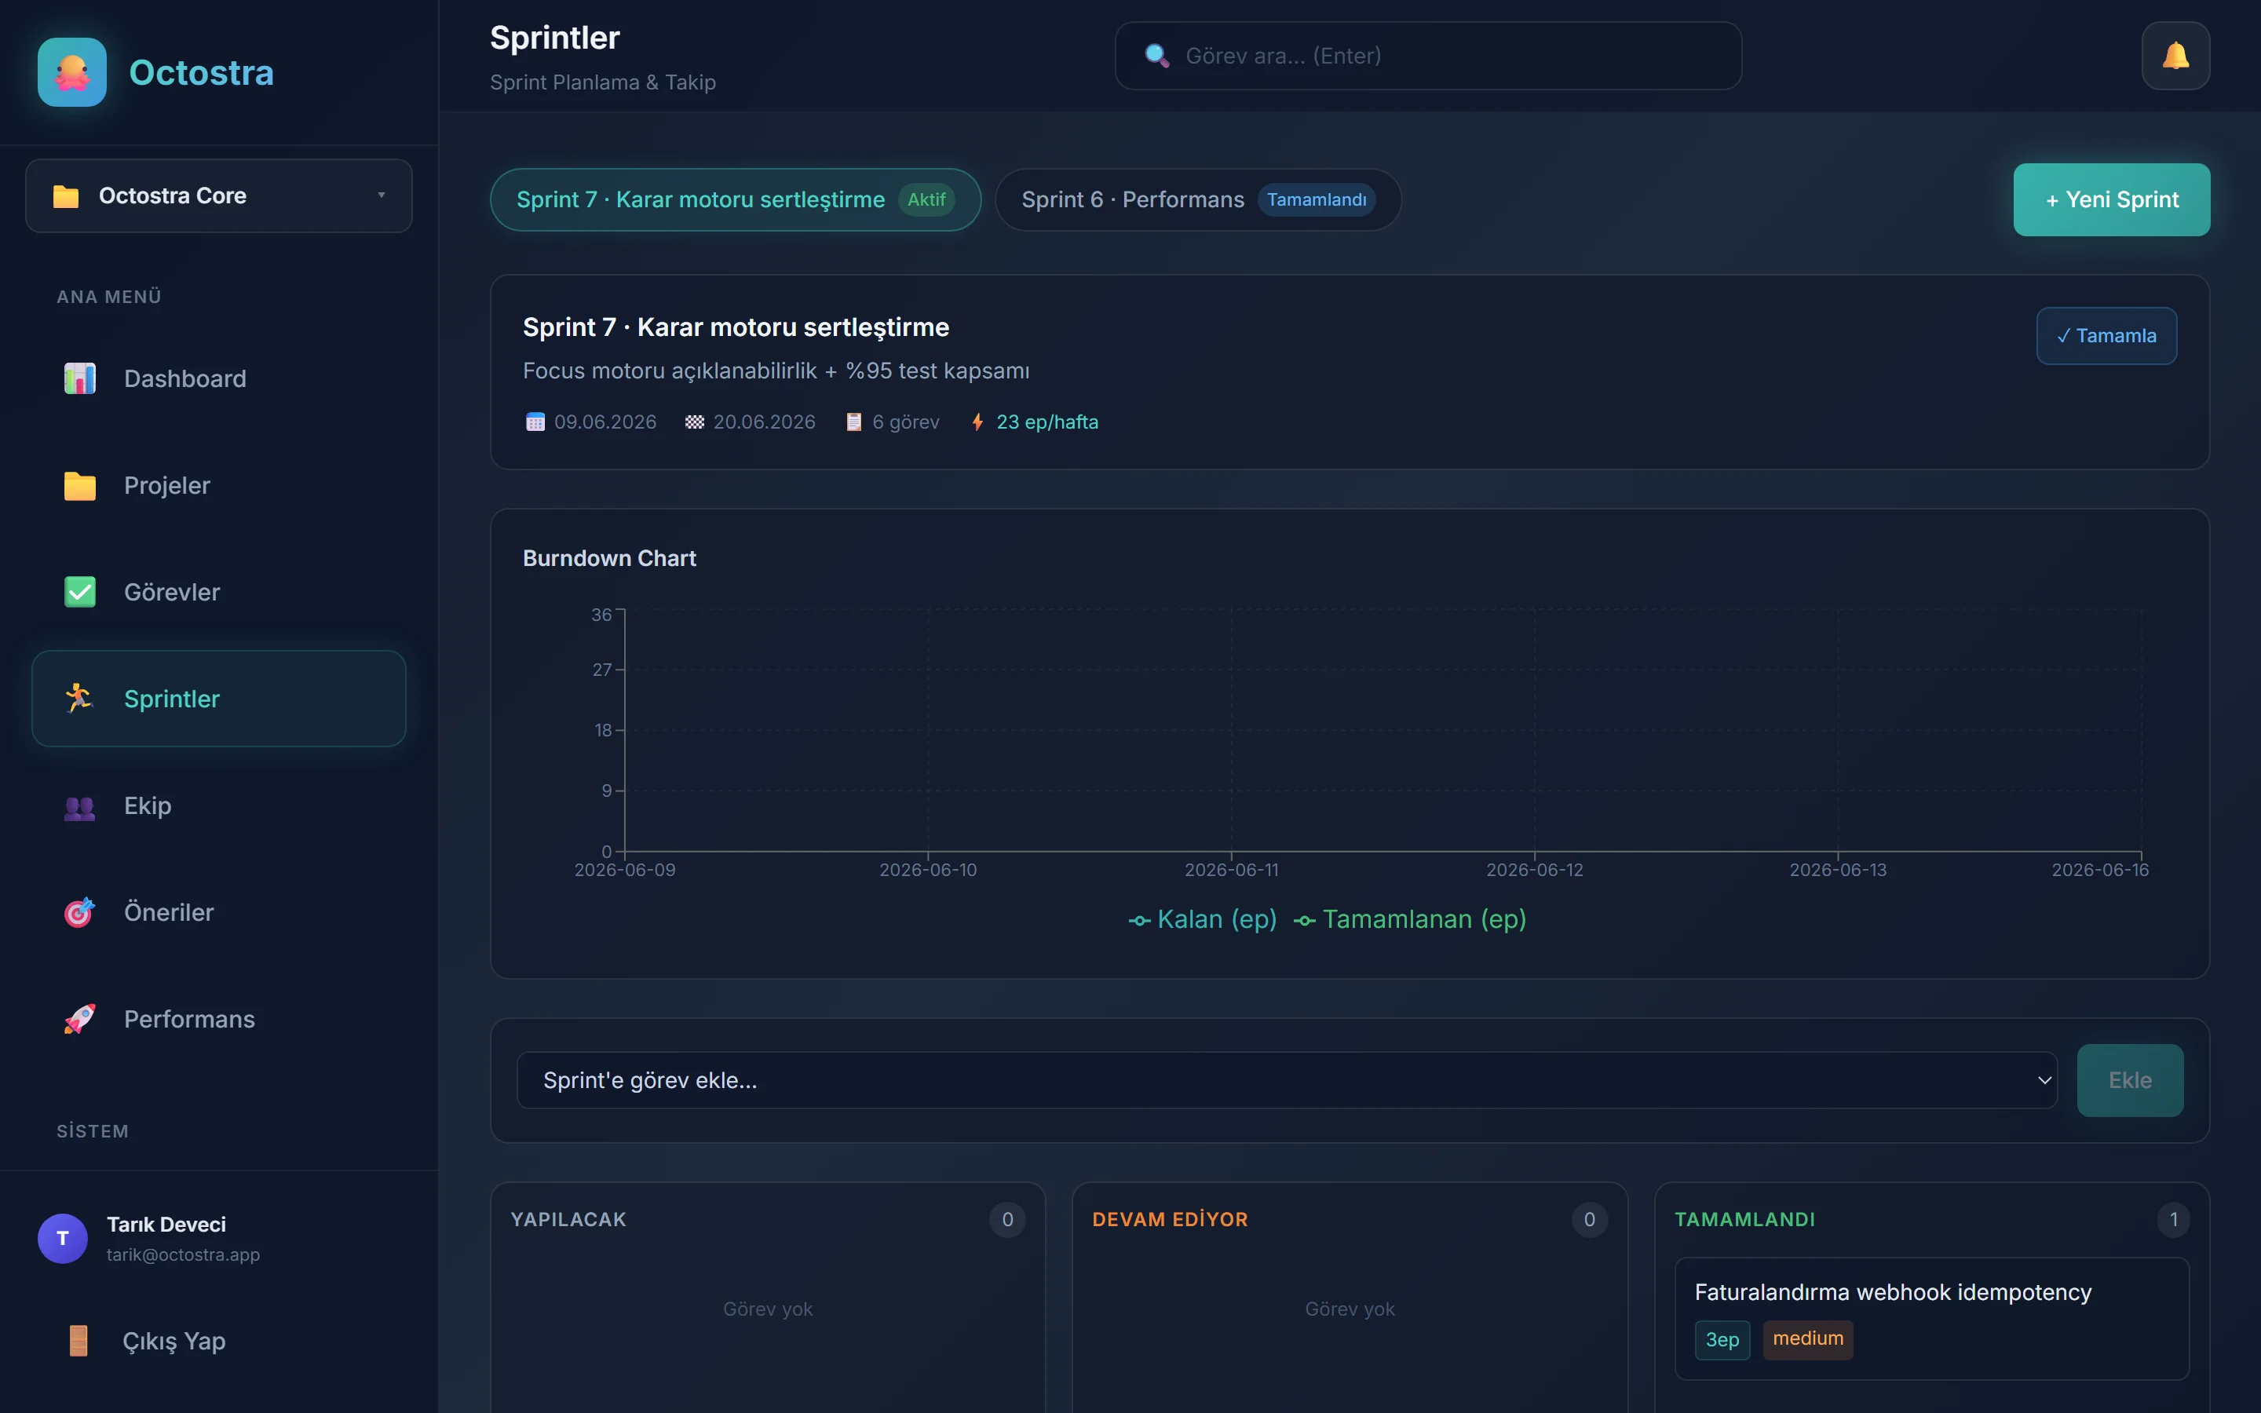Go to Projeler menu item

[x=218, y=485]
